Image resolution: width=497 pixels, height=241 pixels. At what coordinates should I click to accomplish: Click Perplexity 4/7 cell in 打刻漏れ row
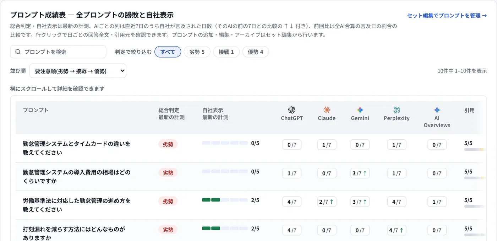[x=397, y=230]
